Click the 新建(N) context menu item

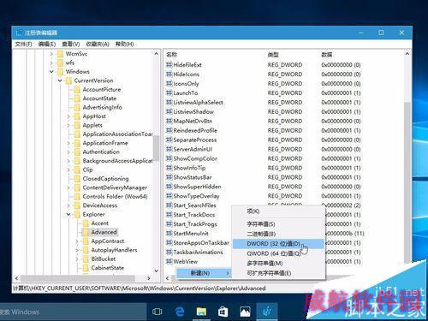tap(204, 273)
